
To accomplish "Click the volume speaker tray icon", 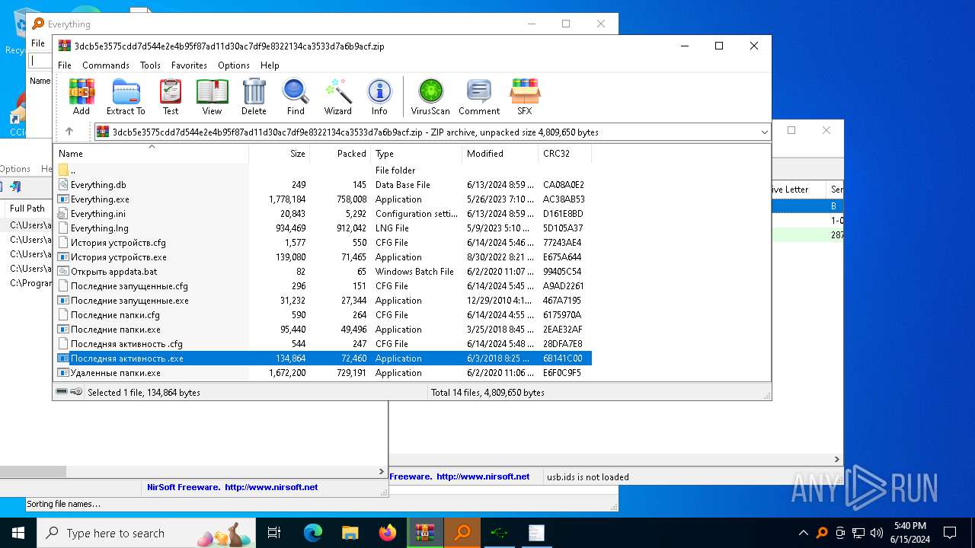I will coord(877,533).
